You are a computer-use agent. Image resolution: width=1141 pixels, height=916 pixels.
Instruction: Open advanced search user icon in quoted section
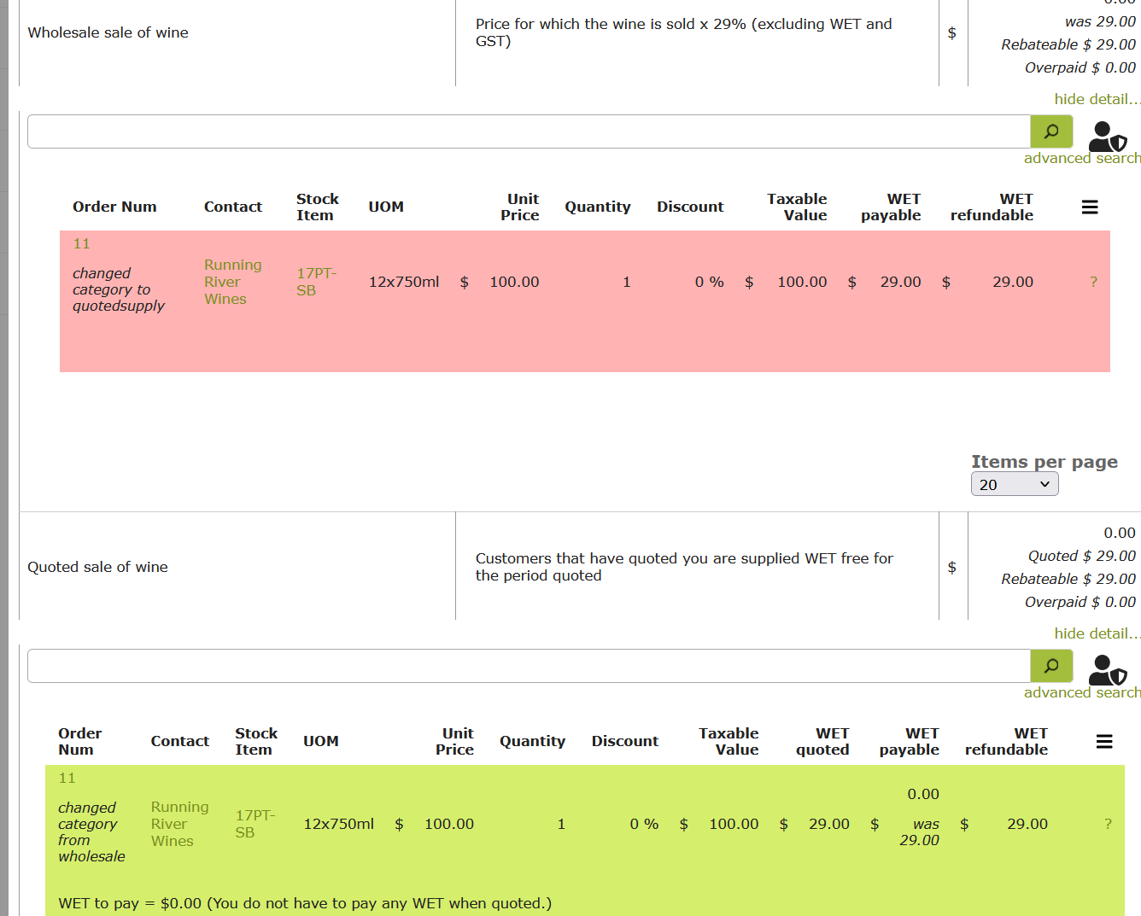(1108, 671)
